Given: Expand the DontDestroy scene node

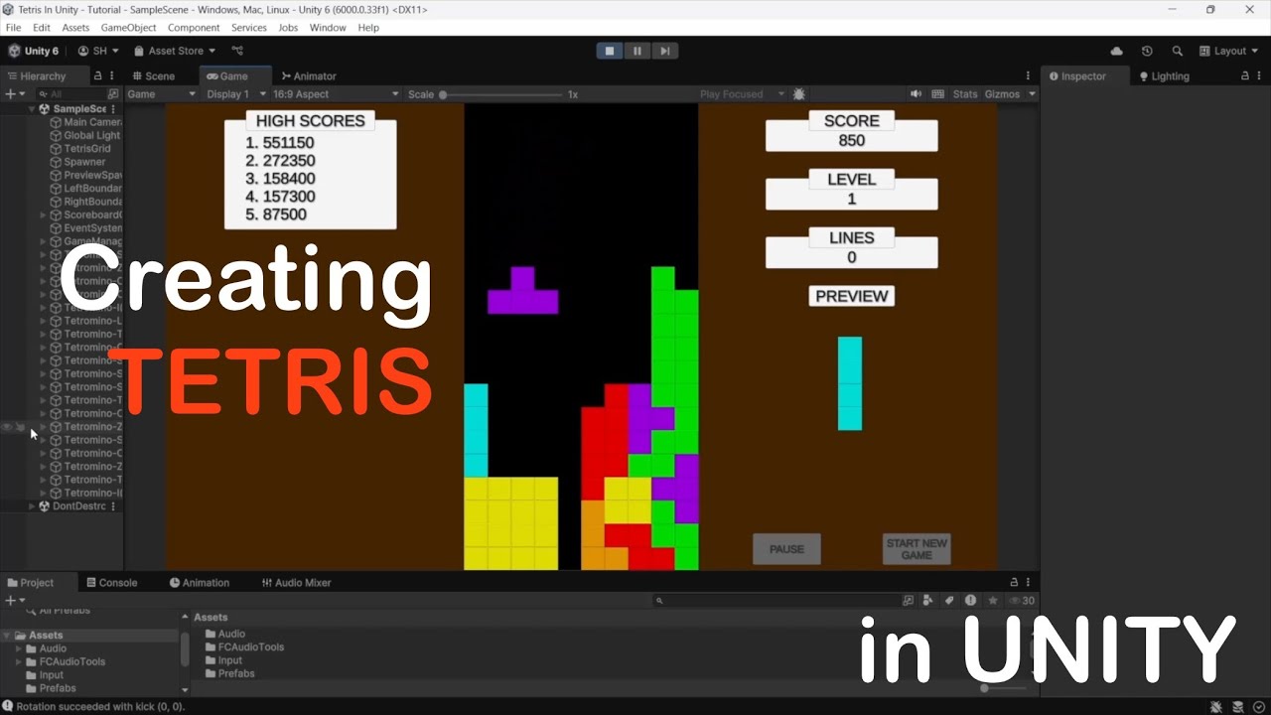Looking at the screenshot, I should point(32,506).
